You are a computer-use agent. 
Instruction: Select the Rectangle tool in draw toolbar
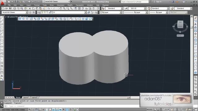pos(2,31)
